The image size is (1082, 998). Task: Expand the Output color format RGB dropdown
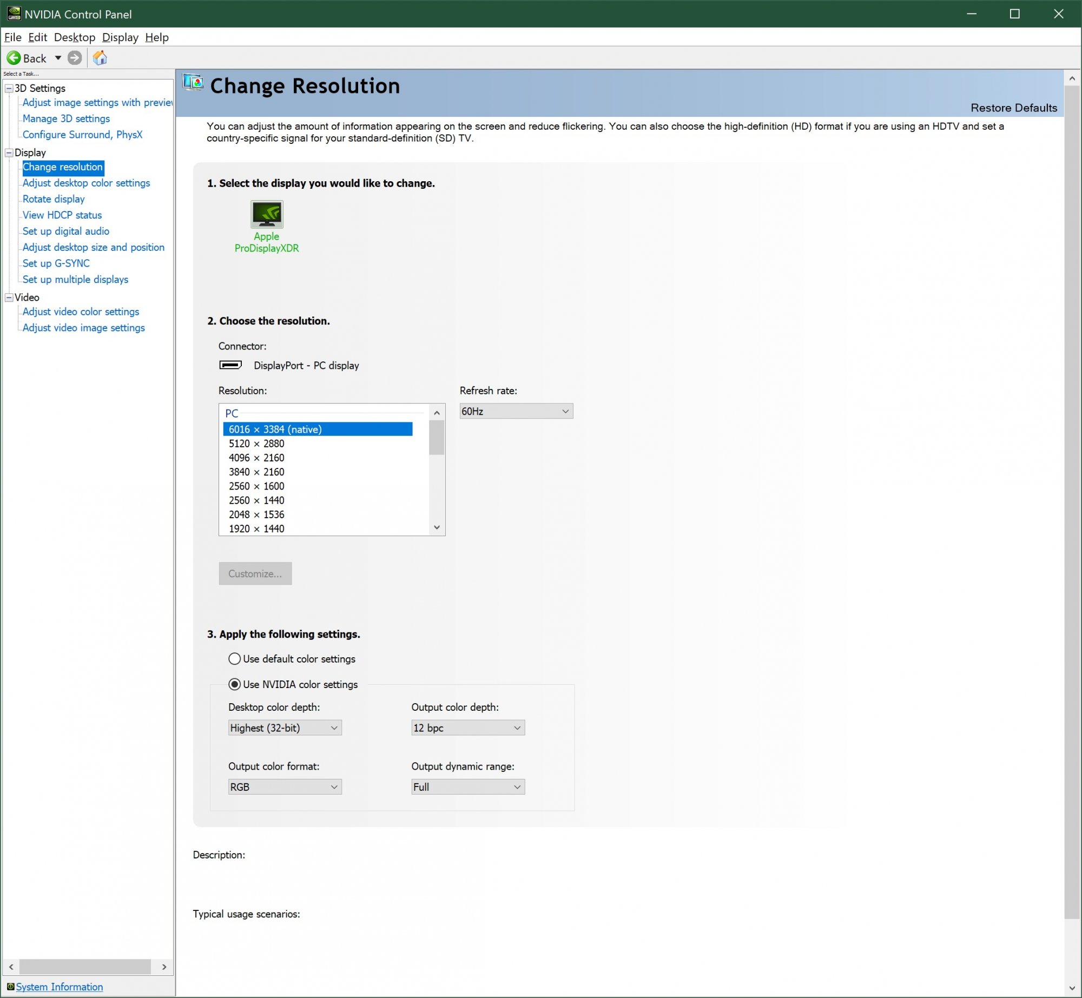coord(285,787)
